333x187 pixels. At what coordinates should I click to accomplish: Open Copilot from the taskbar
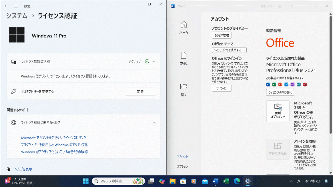point(162,181)
